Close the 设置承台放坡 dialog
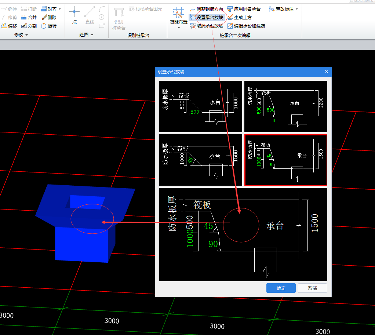 pos(327,72)
